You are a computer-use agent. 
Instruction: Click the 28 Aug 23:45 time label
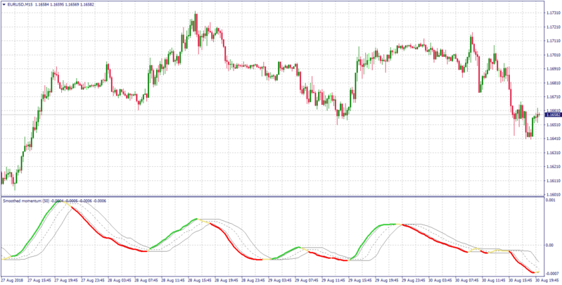(x=254, y=281)
